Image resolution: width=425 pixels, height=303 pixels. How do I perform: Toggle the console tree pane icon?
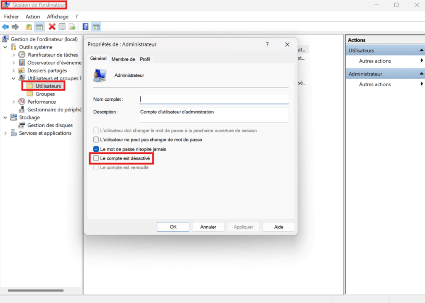pos(39,27)
